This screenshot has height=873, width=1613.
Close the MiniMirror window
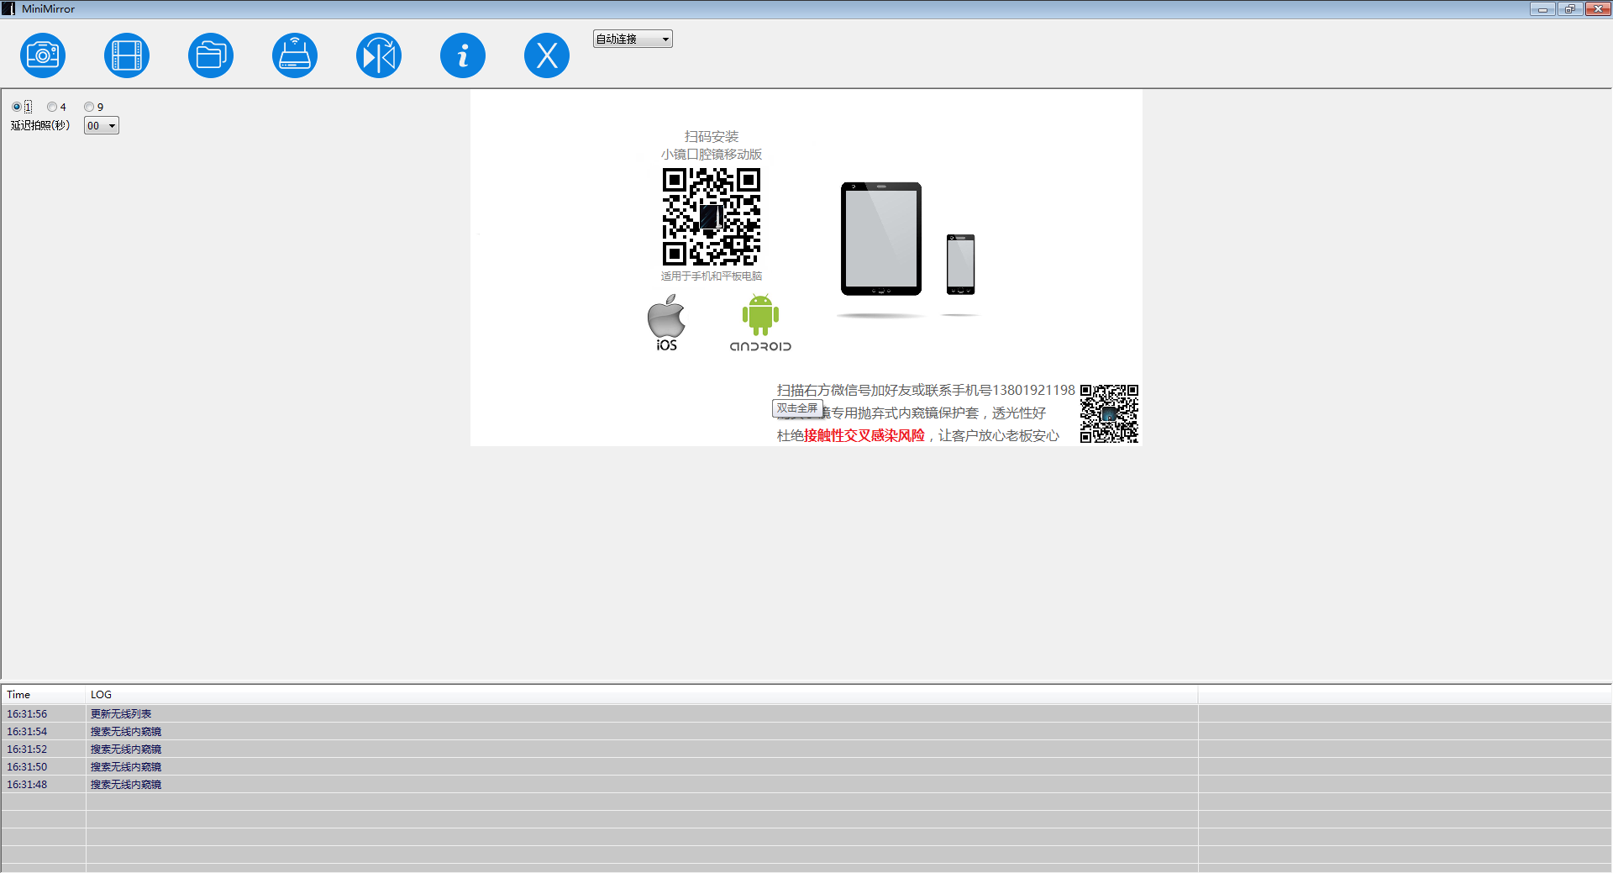coord(1597,9)
